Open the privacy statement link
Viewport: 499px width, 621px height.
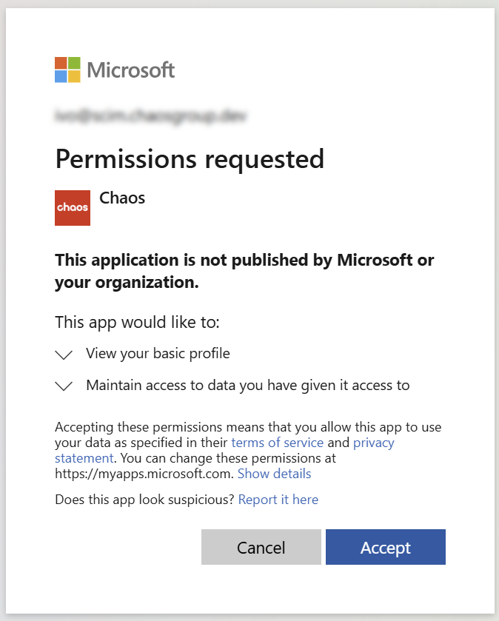(x=373, y=443)
